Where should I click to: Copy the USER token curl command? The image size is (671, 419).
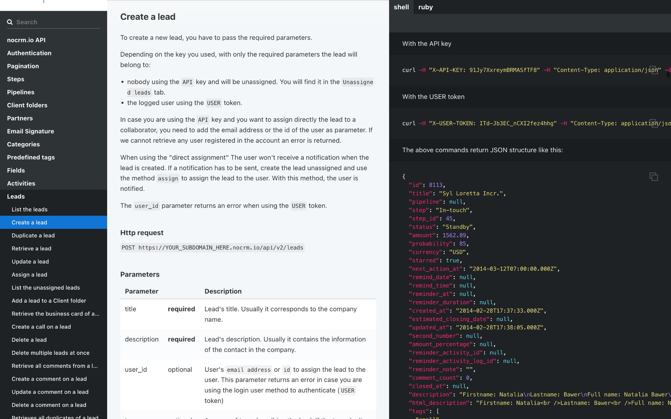tap(654, 123)
